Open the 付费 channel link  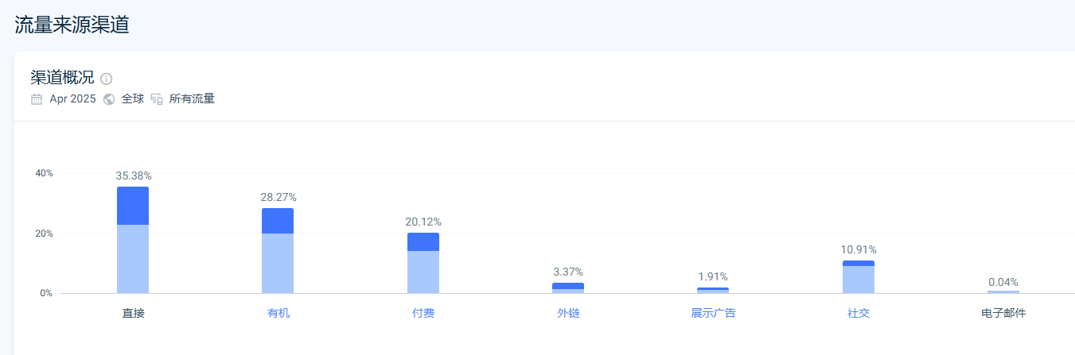(x=423, y=313)
